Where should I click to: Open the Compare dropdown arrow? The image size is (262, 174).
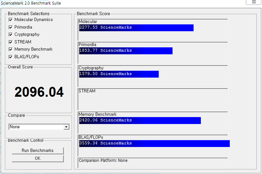pos(66,127)
